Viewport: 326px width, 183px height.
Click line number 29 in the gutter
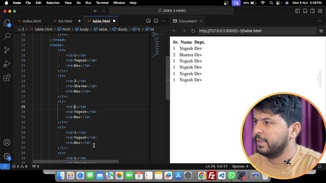(23, 107)
